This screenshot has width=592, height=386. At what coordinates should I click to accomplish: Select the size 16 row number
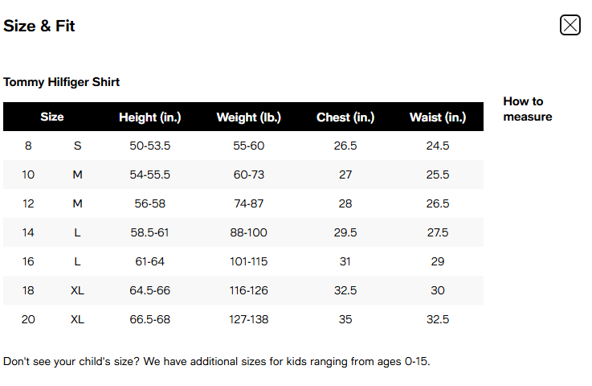coord(28,261)
